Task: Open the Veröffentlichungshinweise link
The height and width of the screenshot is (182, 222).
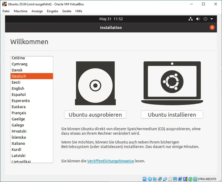Action: tap(110, 161)
